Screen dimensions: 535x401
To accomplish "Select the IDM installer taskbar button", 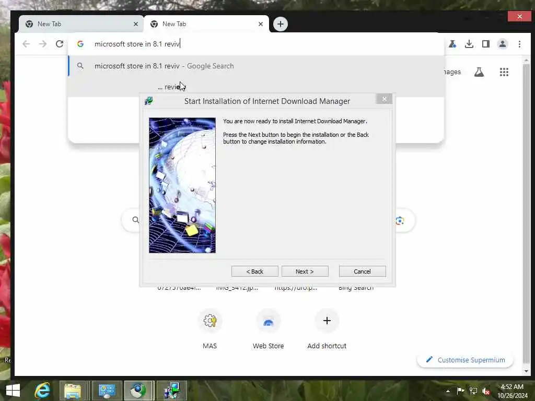I will point(171,391).
